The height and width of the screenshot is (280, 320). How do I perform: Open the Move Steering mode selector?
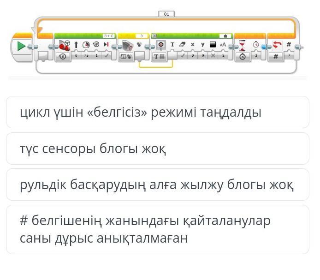63,56
